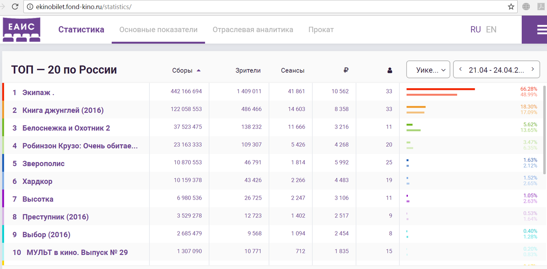547x269 pixels.
Task: Click green share bar for Белоснежка
Action: click(x=410, y=125)
